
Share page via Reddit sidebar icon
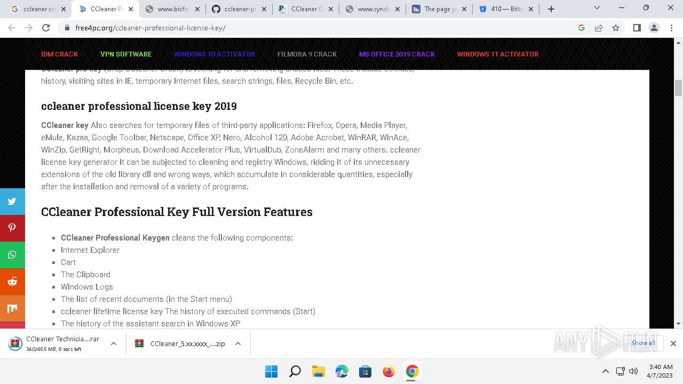(12, 282)
